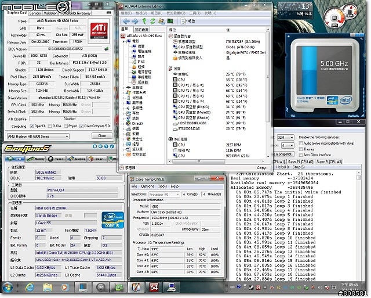Refresh AIDA64 data with green arrows icon
This screenshot has width=371, height=298.
tap(152, 21)
